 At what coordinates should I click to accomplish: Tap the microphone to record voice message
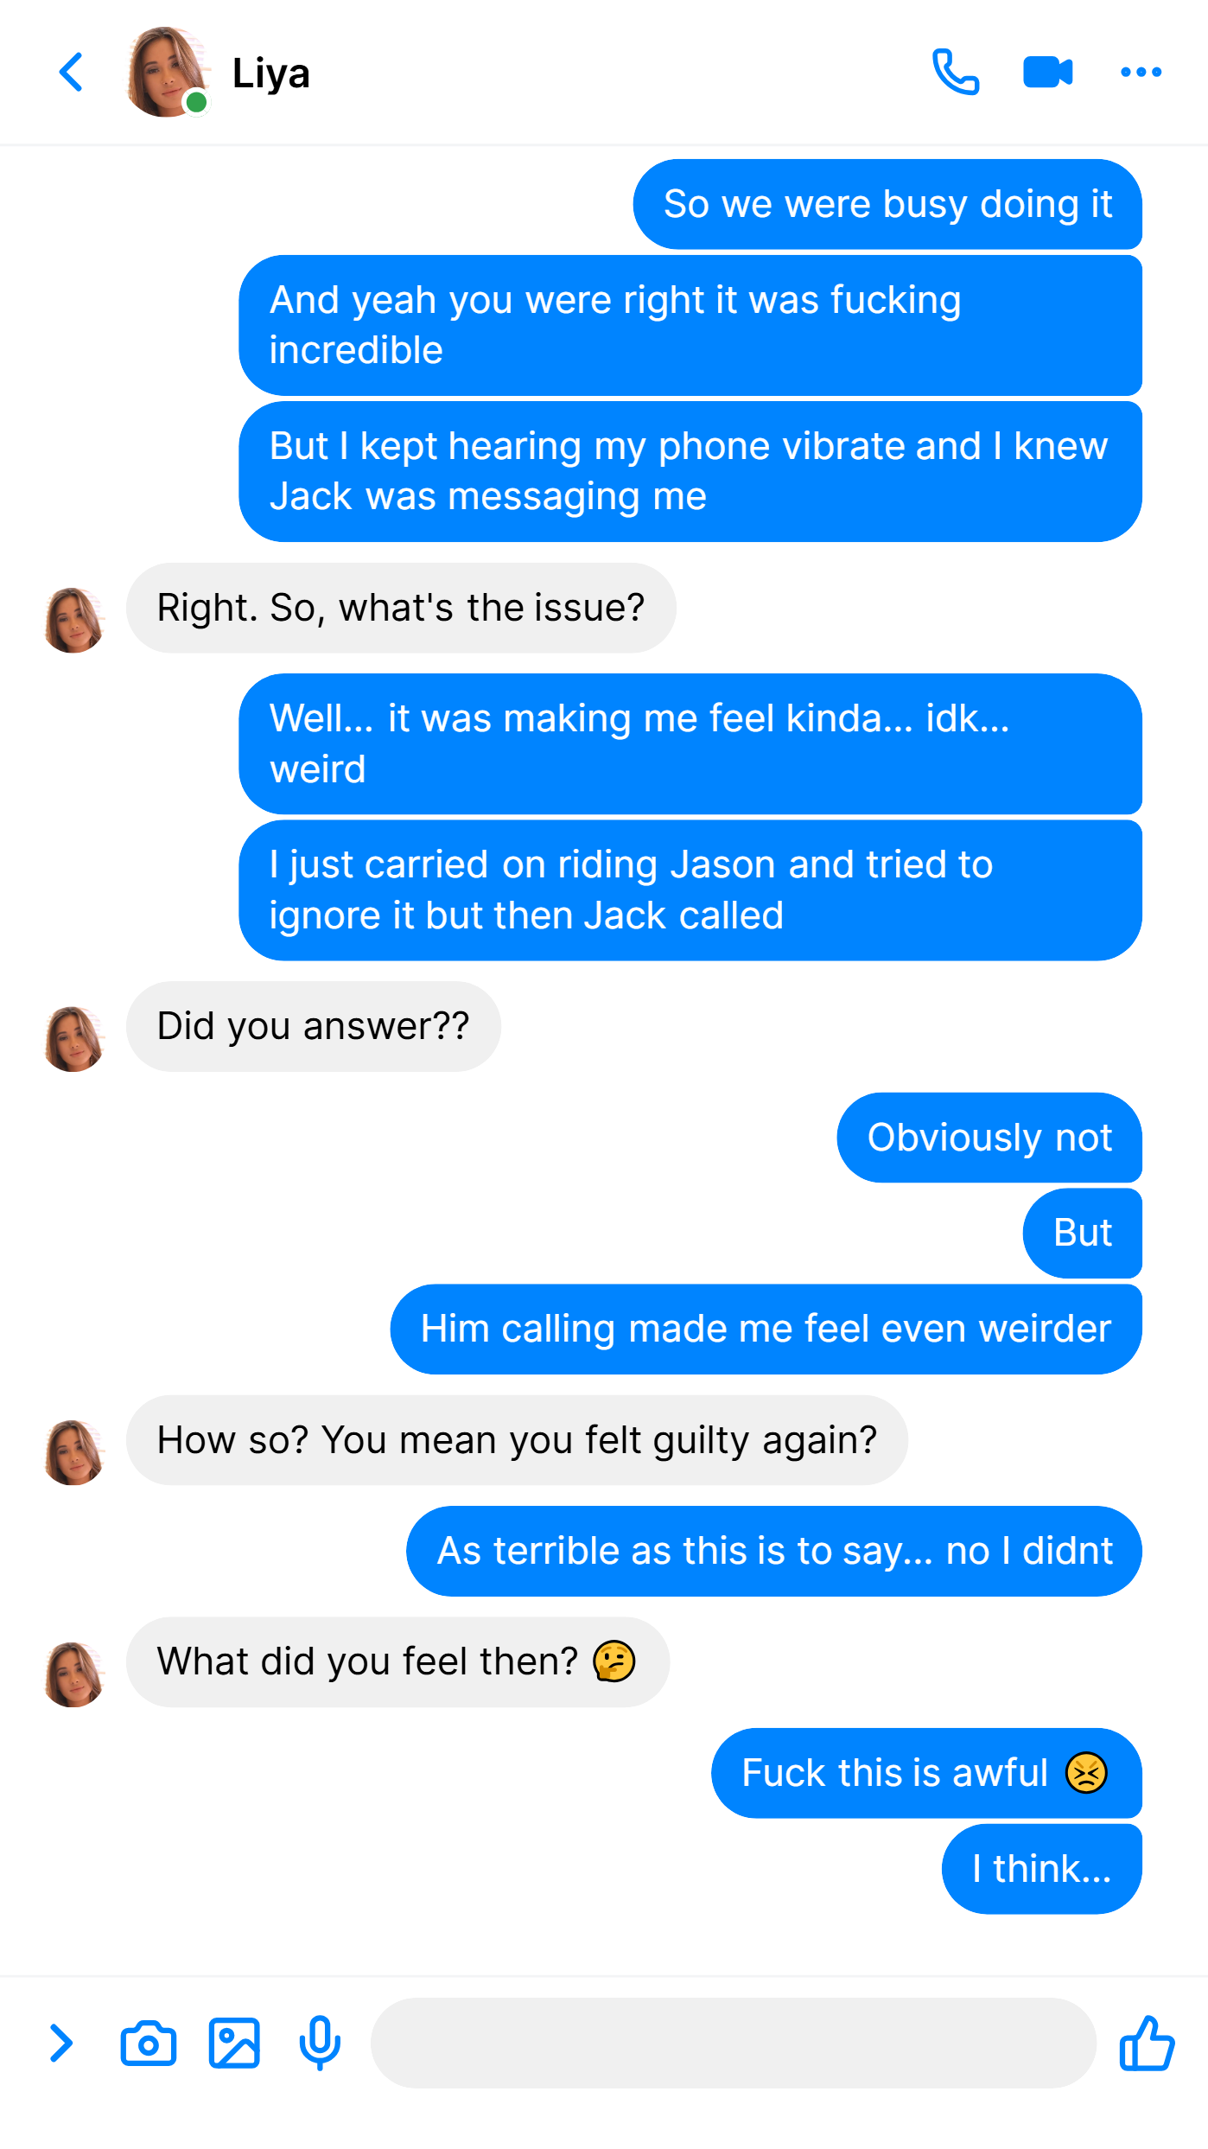(x=320, y=2044)
